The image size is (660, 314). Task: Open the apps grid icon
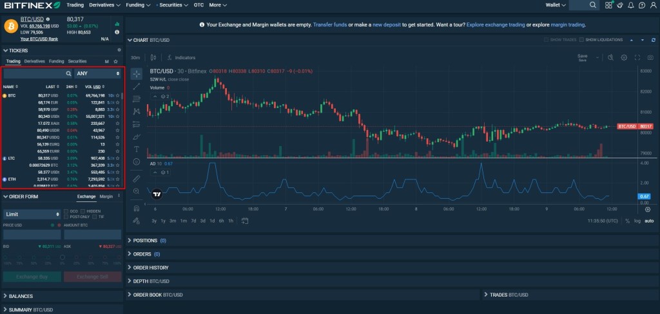pyautogui.click(x=608, y=5)
